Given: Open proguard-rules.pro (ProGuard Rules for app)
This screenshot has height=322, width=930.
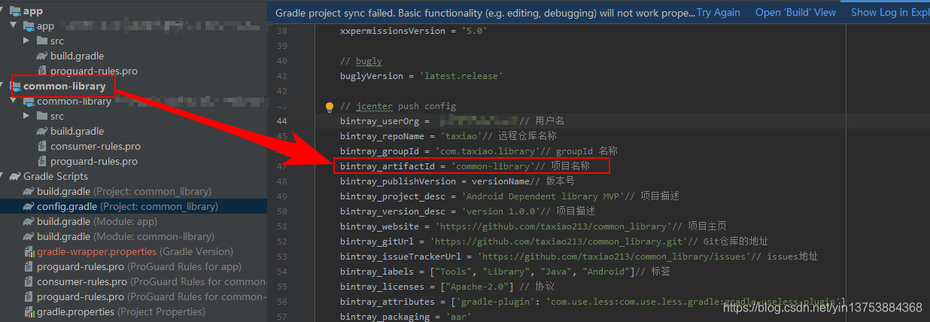Looking at the screenshot, I should tap(138, 266).
